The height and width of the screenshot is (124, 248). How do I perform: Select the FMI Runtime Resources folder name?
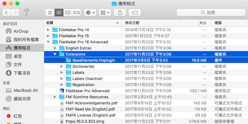(x=87, y=97)
